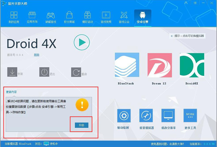Start Droid 4X with the play button
Image resolution: width=217 pixels, height=147 pixels.
(82, 42)
